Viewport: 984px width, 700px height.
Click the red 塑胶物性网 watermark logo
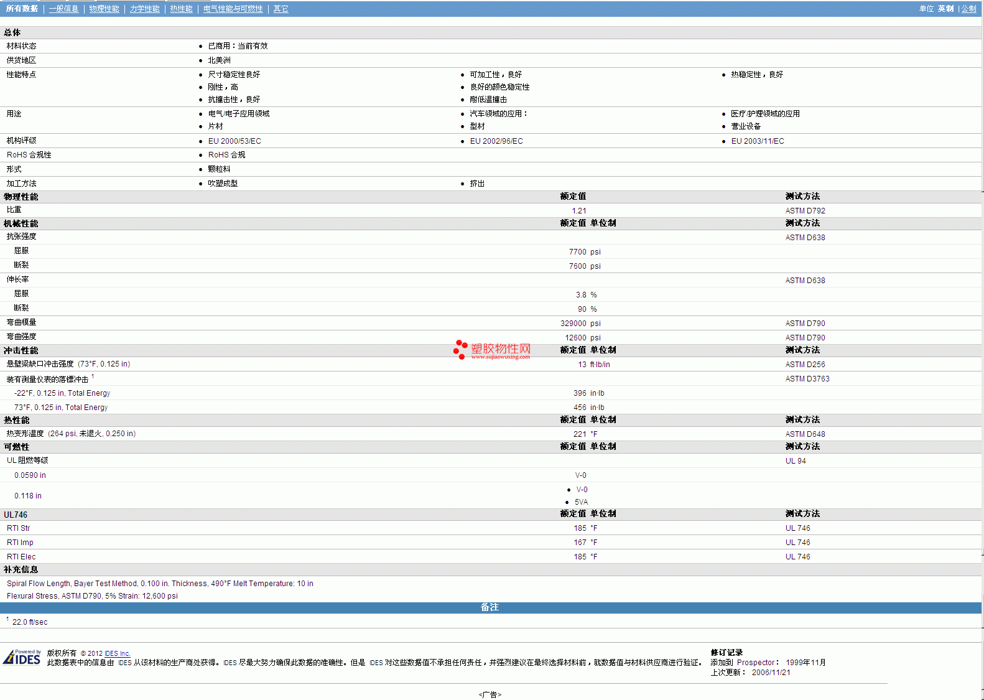click(x=492, y=350)
